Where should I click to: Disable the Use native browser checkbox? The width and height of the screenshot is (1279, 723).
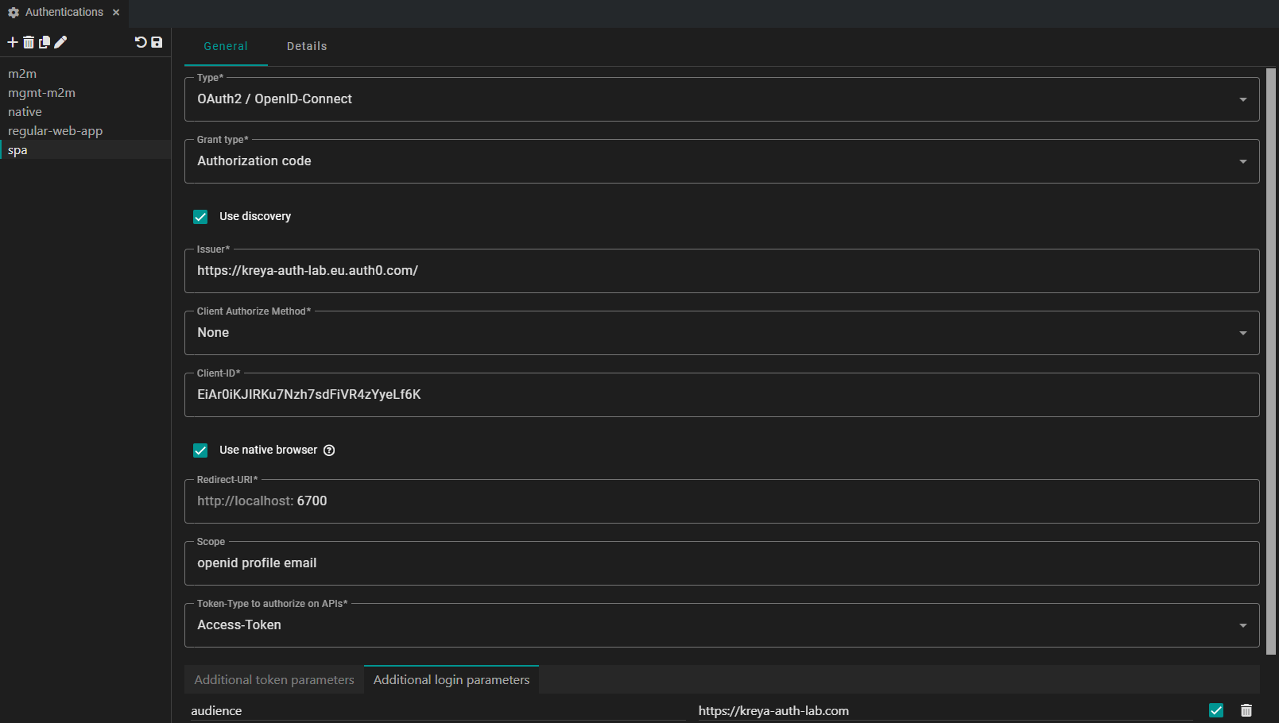(200, 450)
